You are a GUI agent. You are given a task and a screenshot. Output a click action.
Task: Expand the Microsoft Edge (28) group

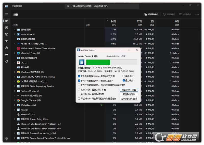tap(15, 53)
